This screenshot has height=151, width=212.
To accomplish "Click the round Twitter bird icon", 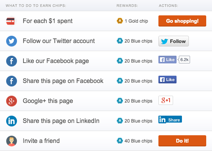I will coord(12,41).
